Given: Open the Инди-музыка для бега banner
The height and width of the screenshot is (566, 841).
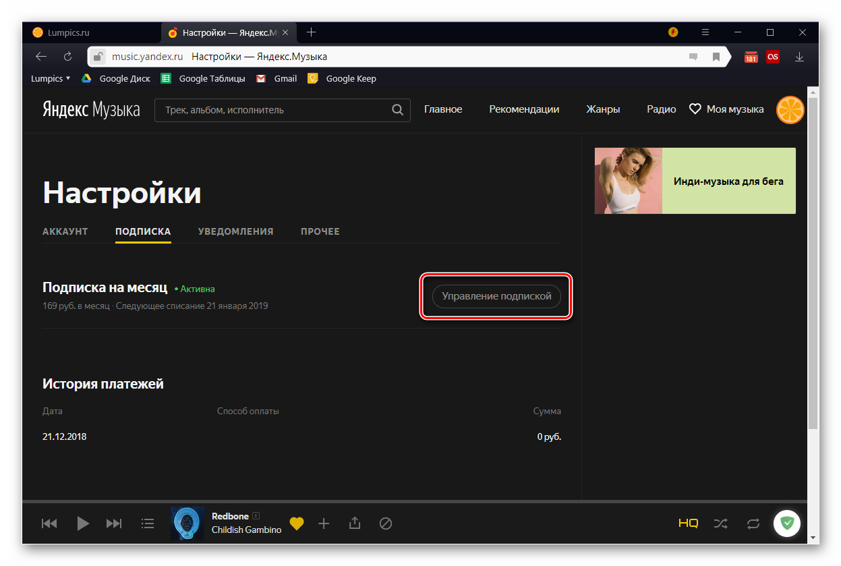Looking at the screenshot, I should coord(695,181).
